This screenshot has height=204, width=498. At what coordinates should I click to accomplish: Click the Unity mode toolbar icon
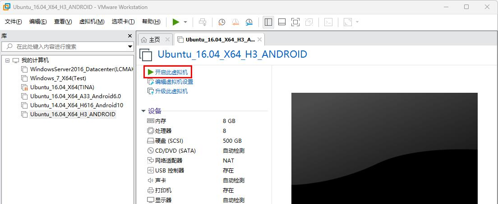[x=309, y=22]
